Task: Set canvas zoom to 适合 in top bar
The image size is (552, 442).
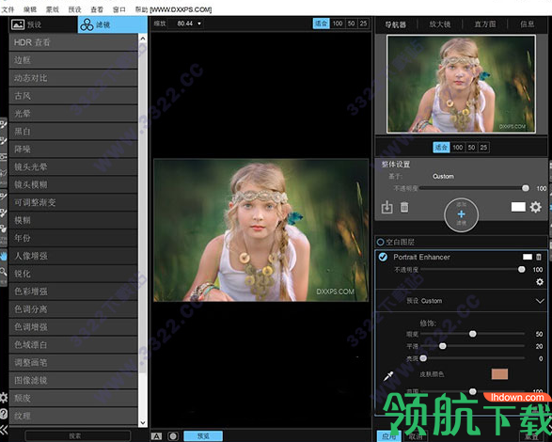Action: point(321,24)
